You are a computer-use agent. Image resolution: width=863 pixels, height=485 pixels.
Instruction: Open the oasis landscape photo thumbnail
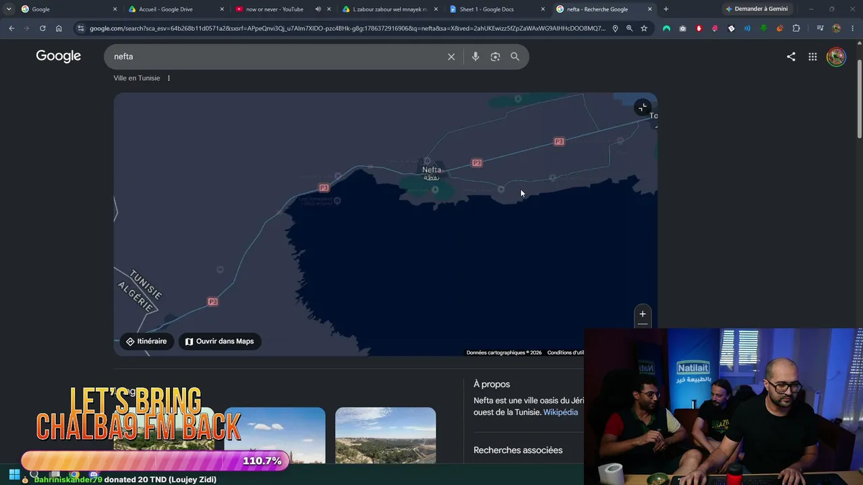point(386,435)
